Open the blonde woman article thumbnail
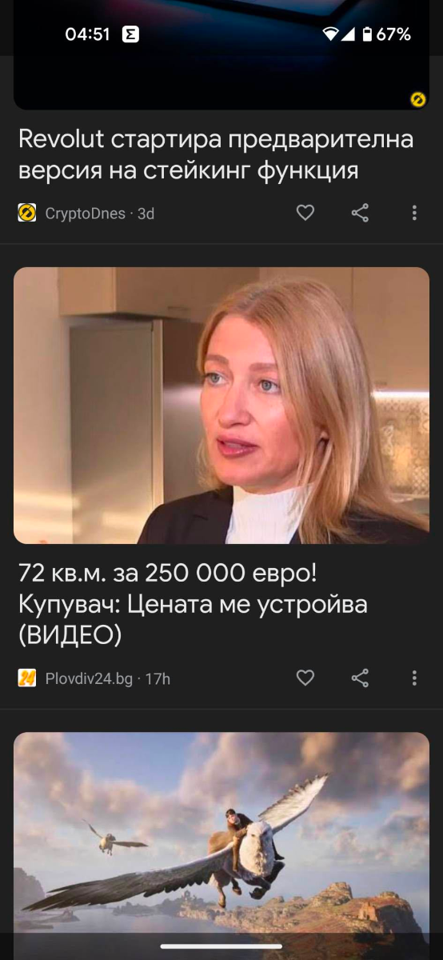Screen dimensions: 443x960 pos(221,406)
